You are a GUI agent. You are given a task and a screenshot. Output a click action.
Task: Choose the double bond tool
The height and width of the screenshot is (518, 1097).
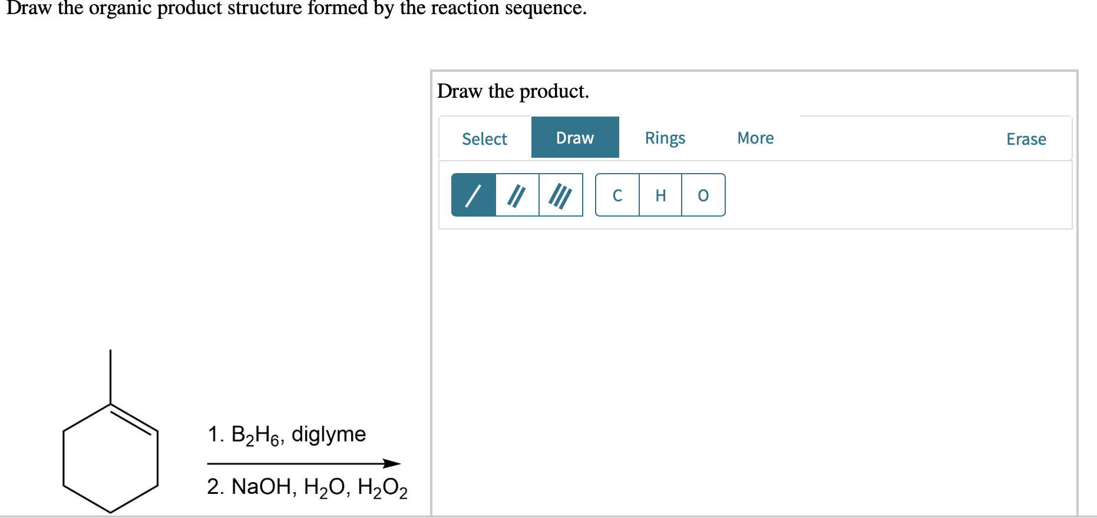point(517,195)
